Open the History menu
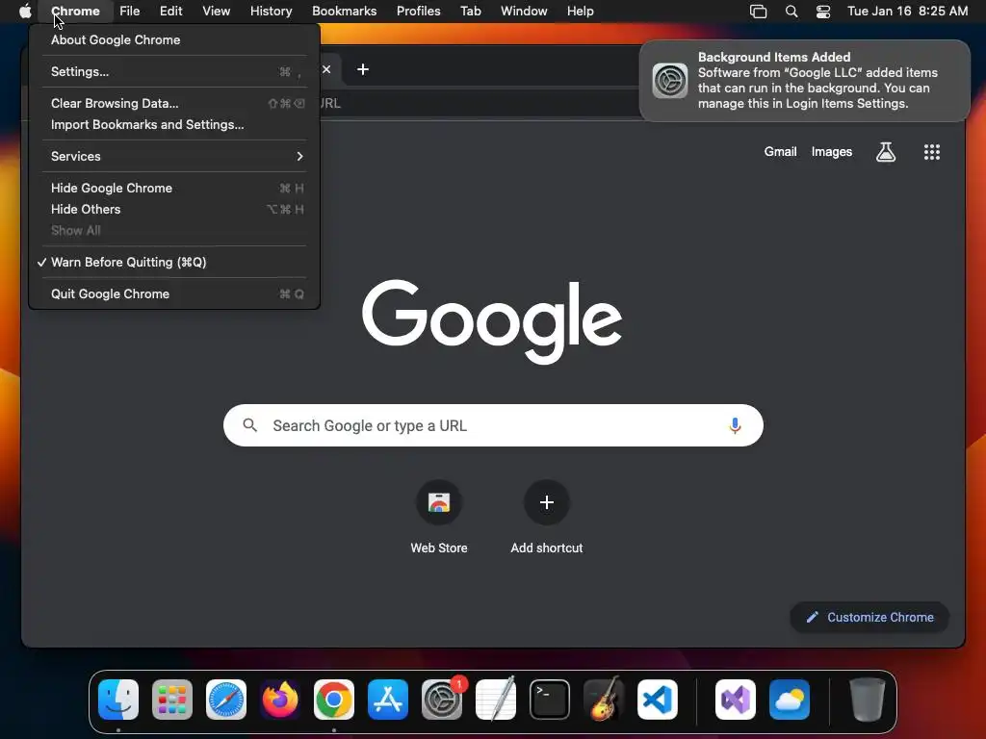The image size is (986, 739). (x=271, y=12)
